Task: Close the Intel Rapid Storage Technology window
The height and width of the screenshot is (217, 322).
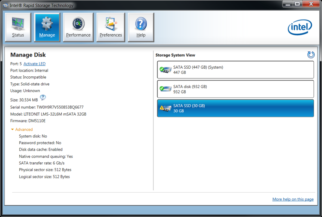Action: [x=310, y=4]
